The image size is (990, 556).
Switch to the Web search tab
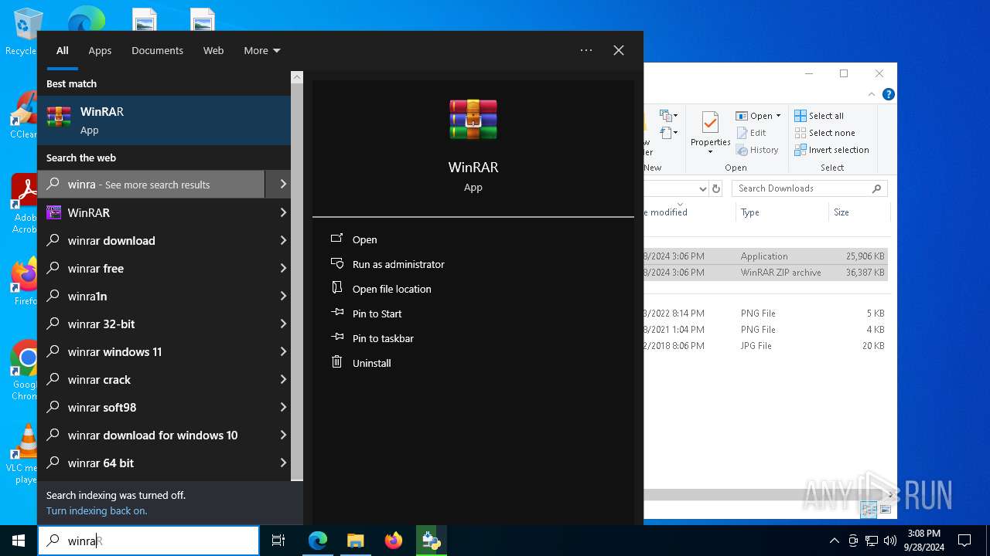(213, 50)
